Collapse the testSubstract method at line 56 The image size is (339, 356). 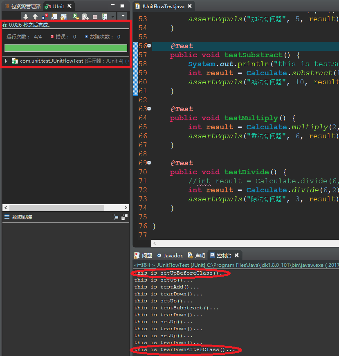149,46
